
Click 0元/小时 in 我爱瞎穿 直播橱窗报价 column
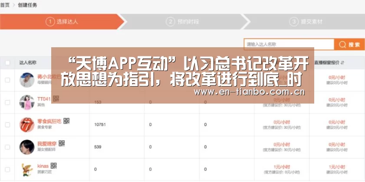click(337, 144)
